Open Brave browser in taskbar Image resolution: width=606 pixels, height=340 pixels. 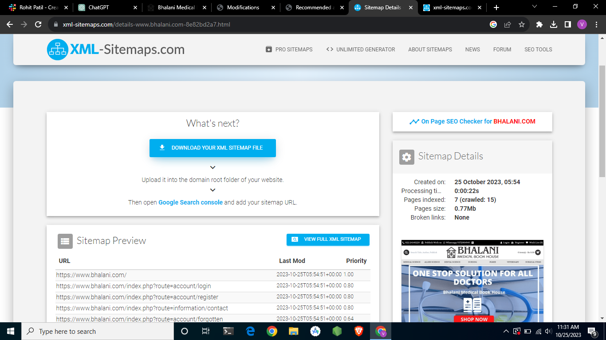pos(358,331)
